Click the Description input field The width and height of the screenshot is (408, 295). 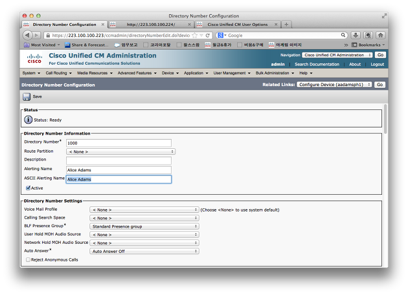(119, 160)
